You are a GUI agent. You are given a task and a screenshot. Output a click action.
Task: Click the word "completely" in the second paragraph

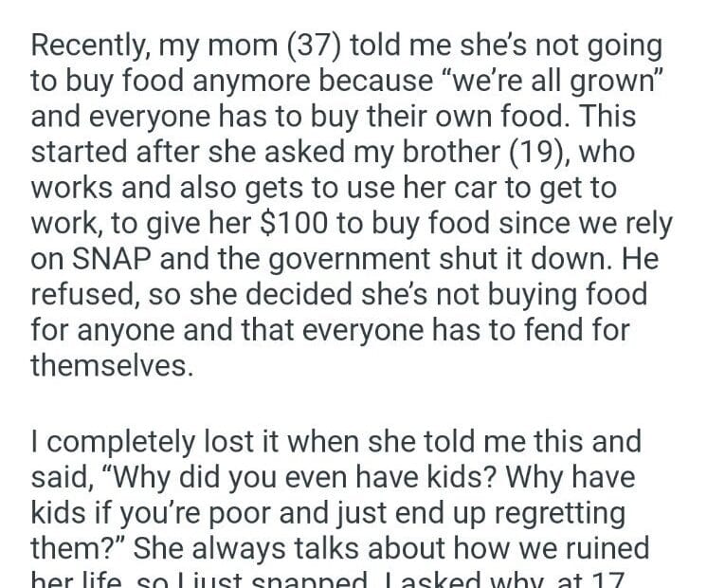coord(123,442)
